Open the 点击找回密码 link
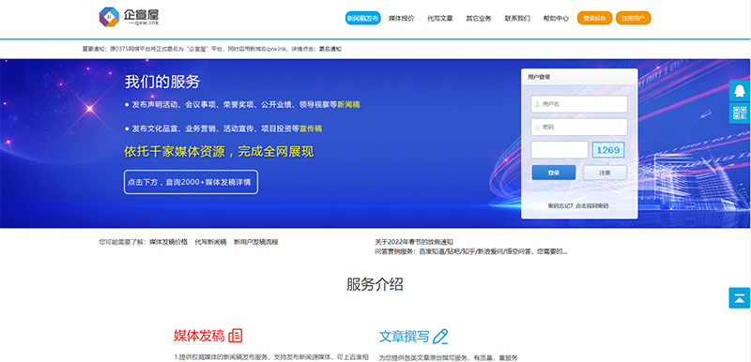The width and height of the screenshot is (751, 362). [592, 205]
